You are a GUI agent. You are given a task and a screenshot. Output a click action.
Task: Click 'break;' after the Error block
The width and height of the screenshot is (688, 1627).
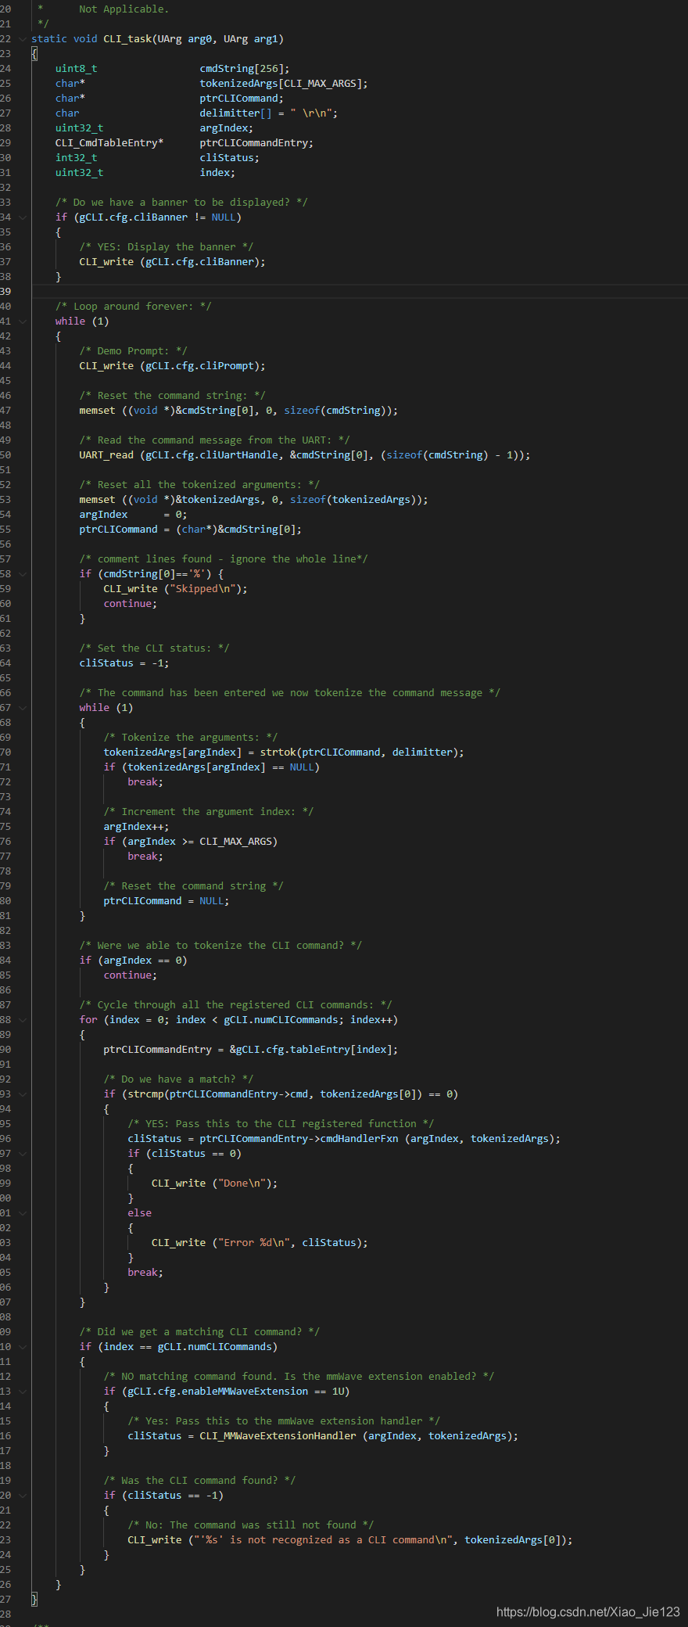coord(145,1273)
